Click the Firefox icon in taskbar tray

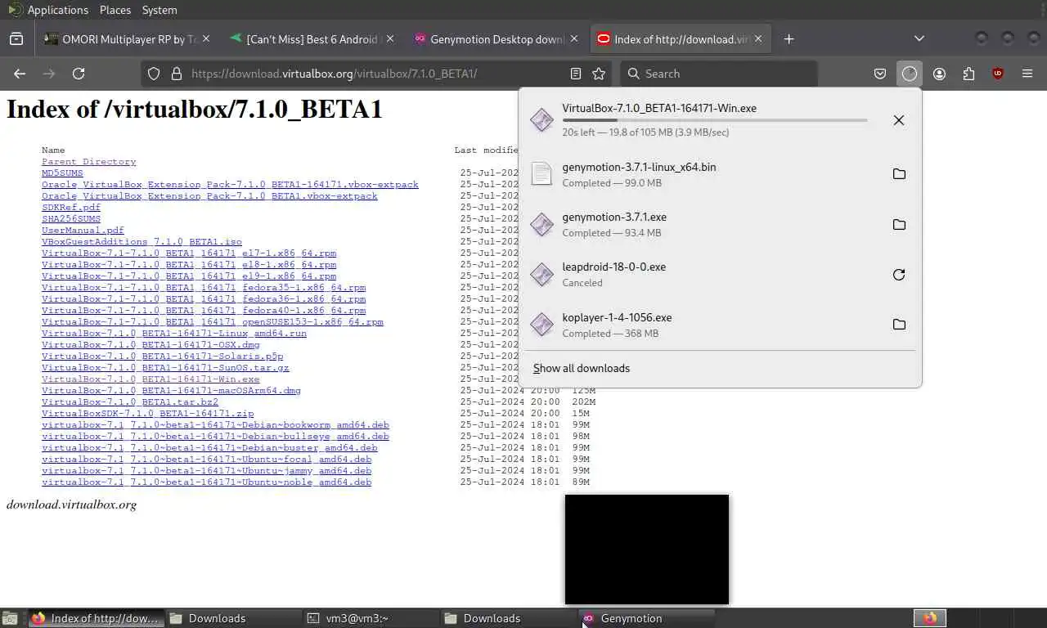(930, 618)
